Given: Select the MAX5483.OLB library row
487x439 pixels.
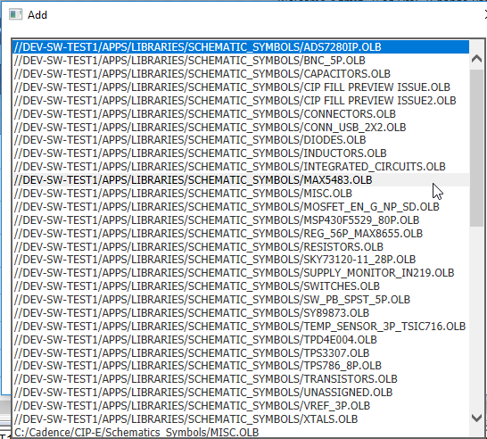Looking at the screenshot, I should click(241, 180).
